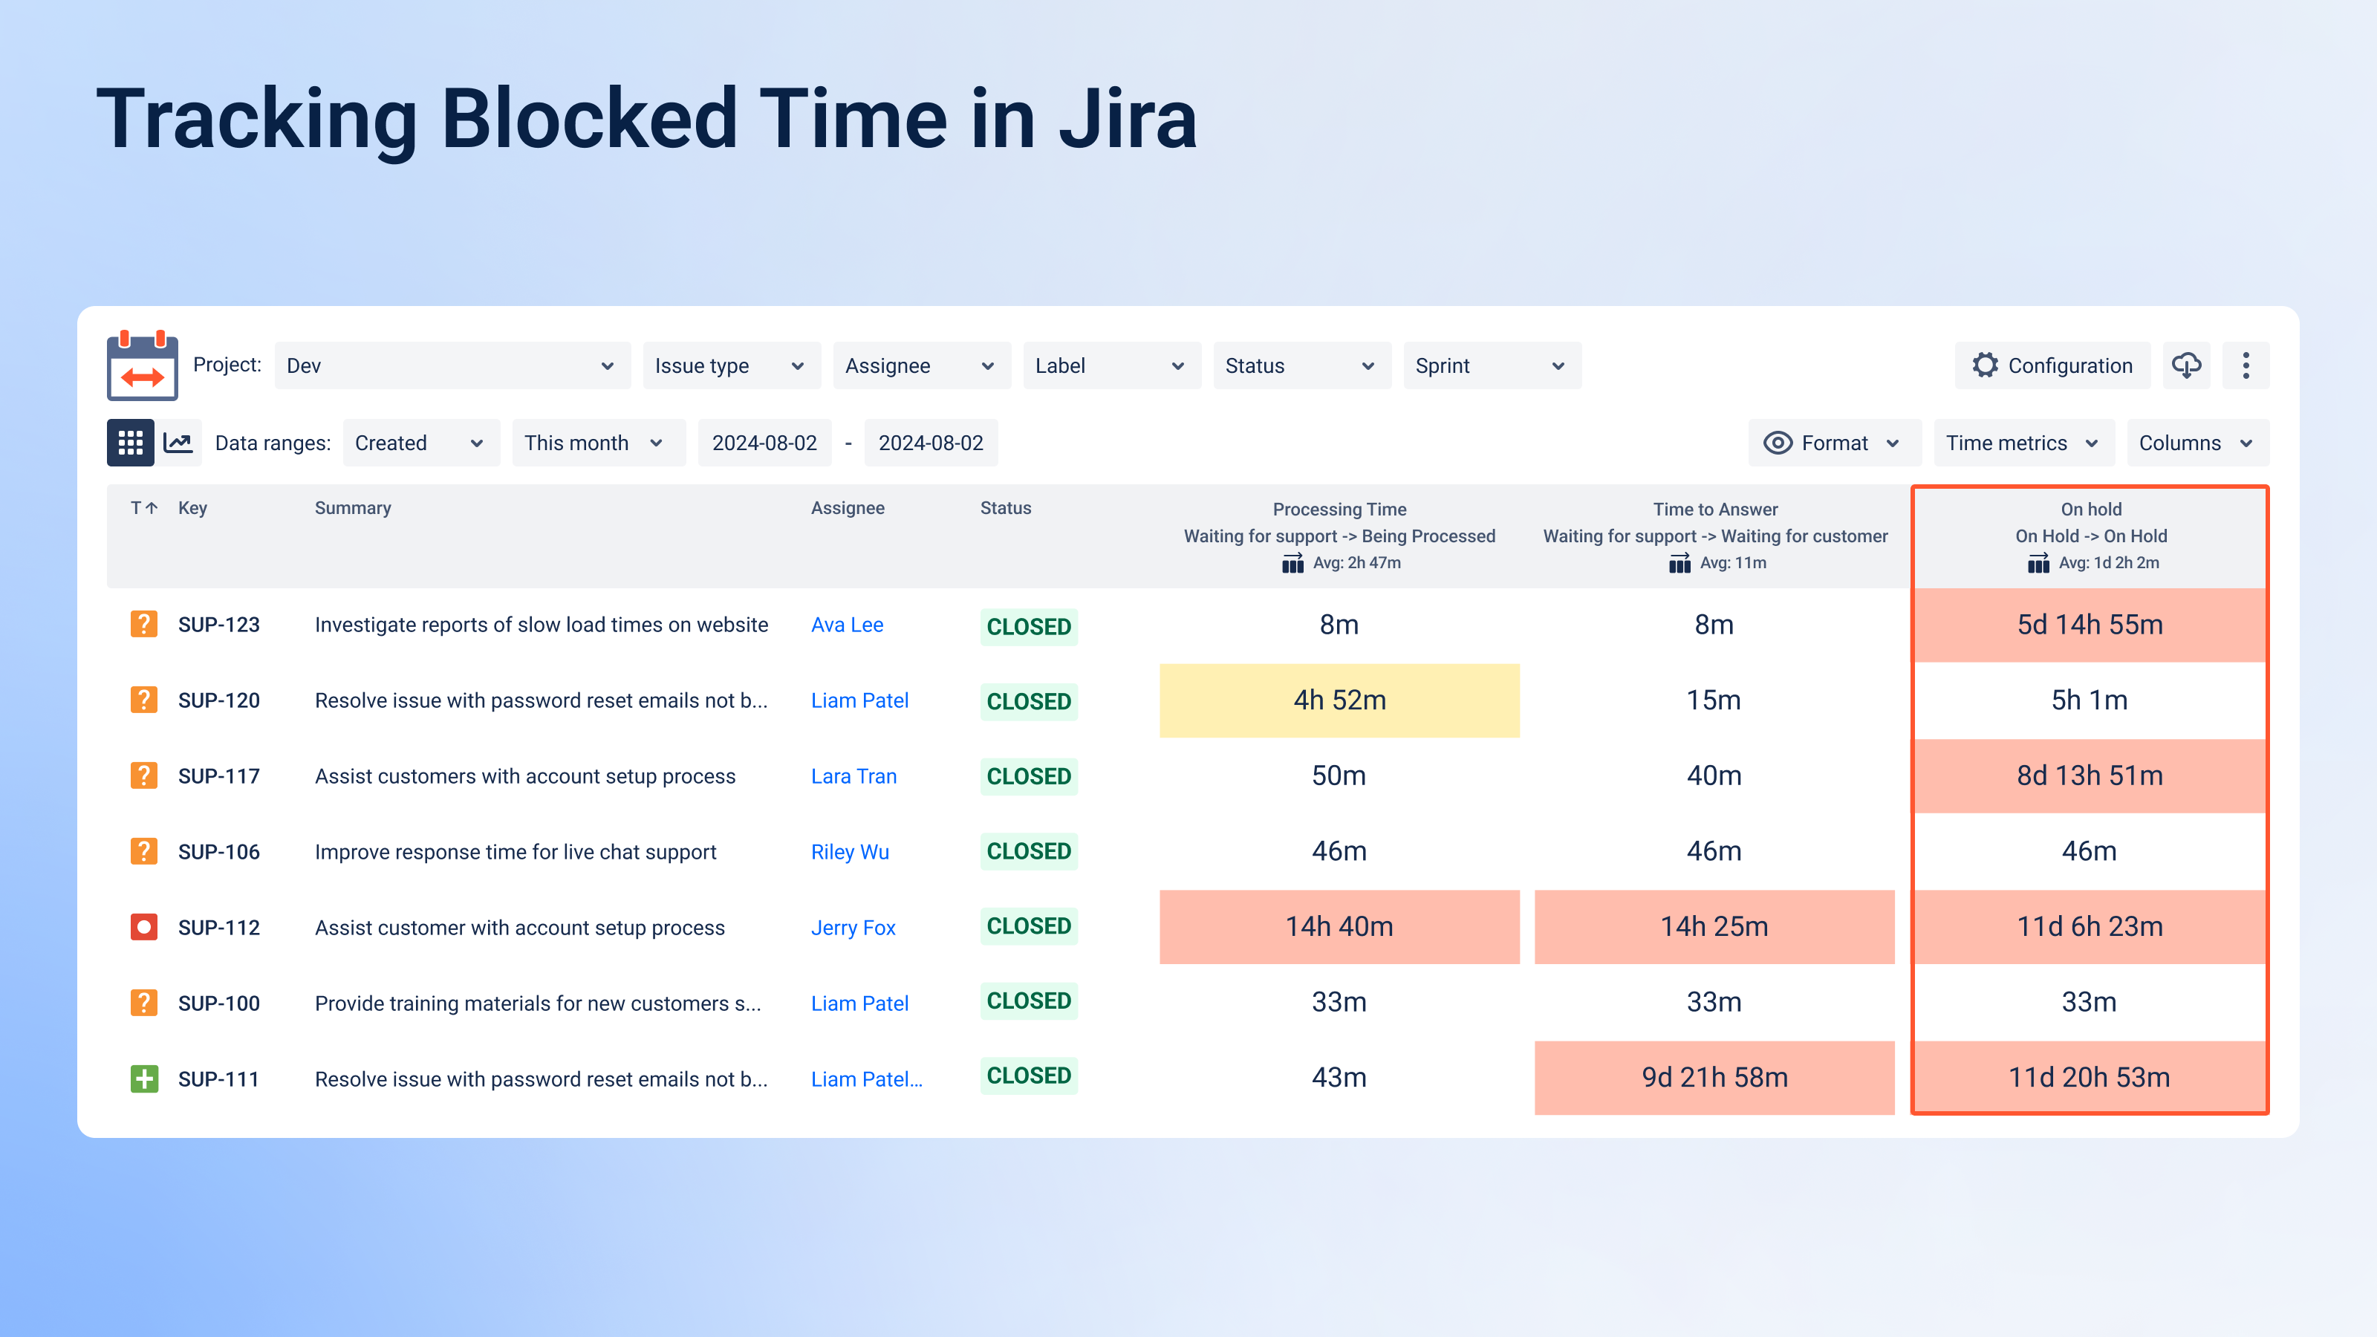Switch to the chart view
Viewport: 2377px width, 1337px height.
click(178, 442)
